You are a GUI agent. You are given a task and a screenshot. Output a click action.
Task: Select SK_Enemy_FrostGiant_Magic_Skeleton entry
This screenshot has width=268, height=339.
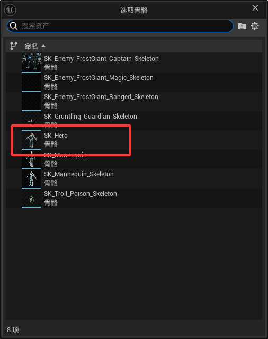(134, 82)
